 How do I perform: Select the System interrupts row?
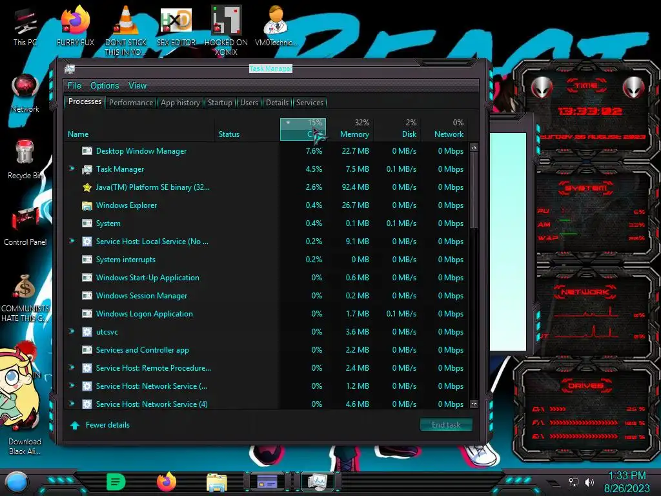coord(267,260)
